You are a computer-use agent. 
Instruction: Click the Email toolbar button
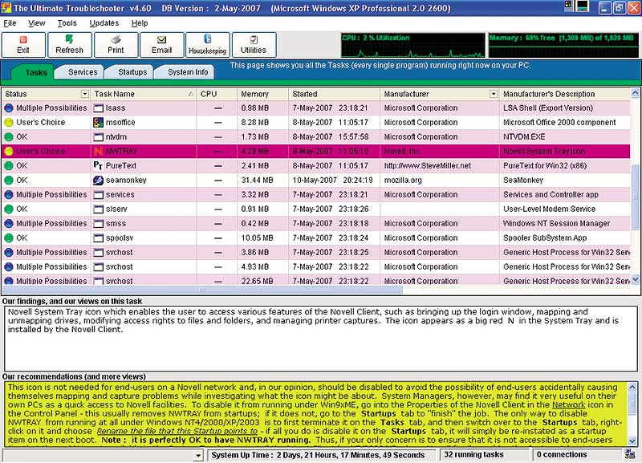tap(162, 45)
